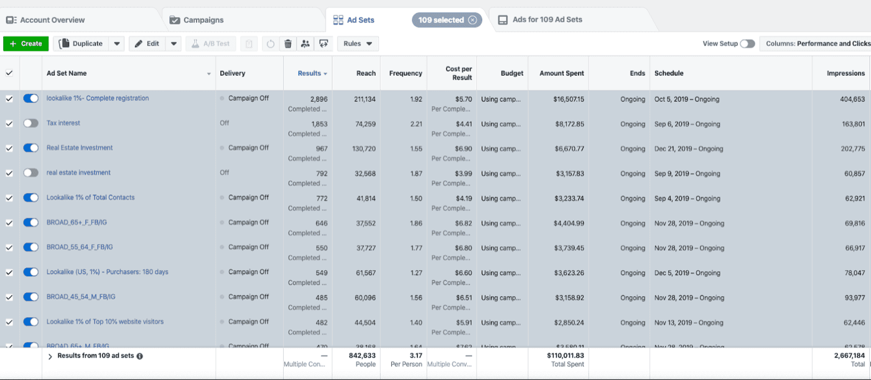Viewport: 871px width, 380px height.
Task: Click the revert circular arrow icon
Action: 270,44
